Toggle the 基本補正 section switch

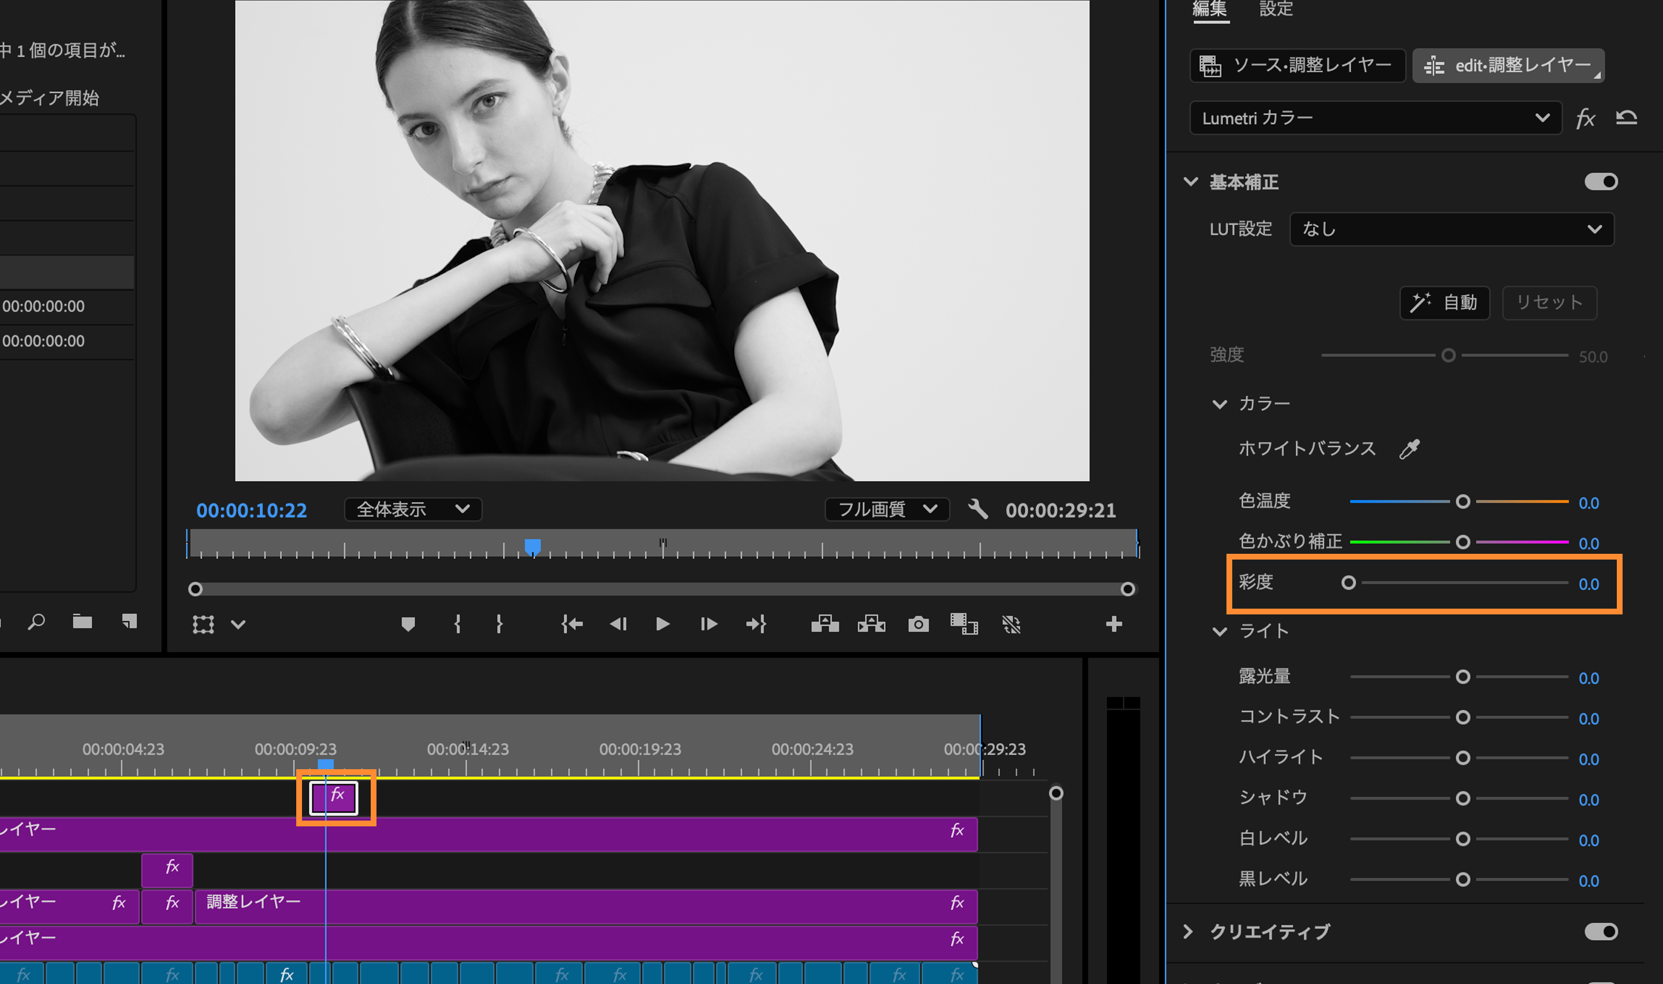tap(1600, 182)
